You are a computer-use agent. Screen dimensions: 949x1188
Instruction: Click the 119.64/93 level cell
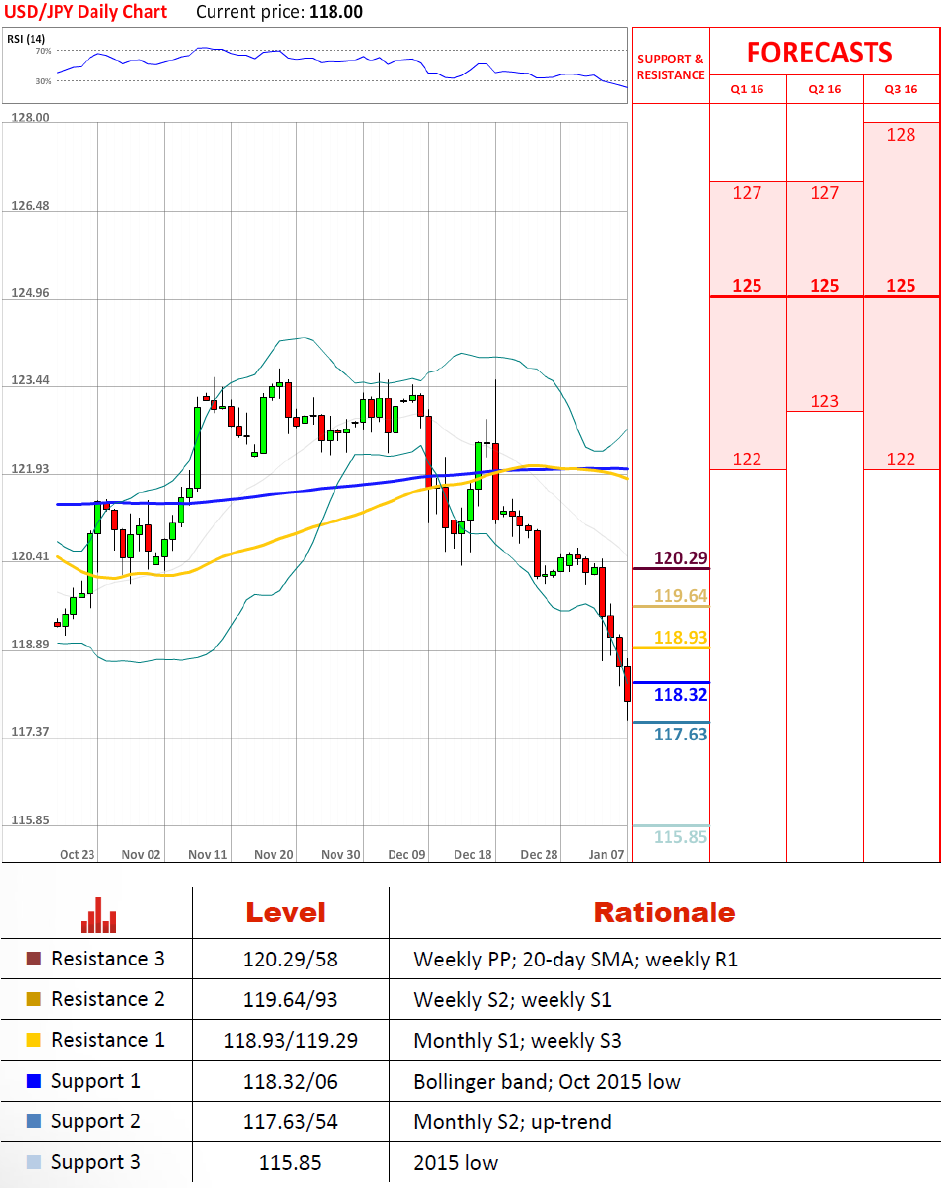click(x=290, y=1000)
